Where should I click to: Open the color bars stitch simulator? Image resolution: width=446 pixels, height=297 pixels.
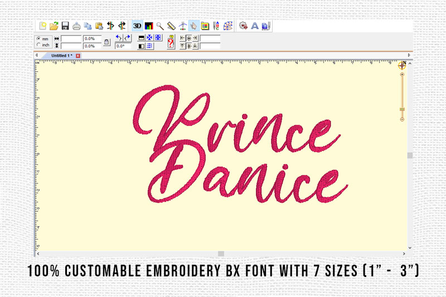point(149,26)
